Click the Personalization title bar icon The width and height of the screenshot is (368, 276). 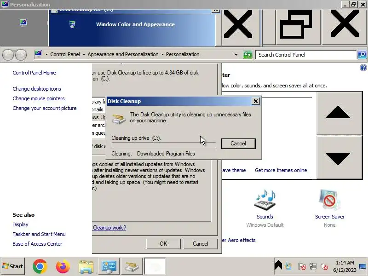[x=5, y=4]
